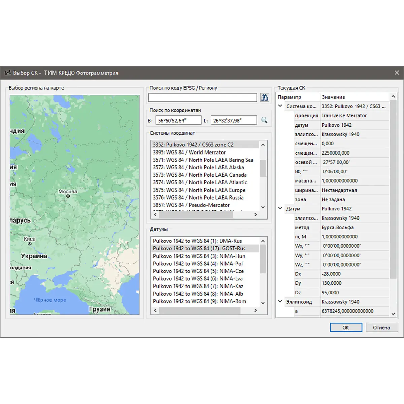This screenshot has width=404, height=404.
Task: Click the magnifier coordinate search icon
Action: [264, 120]
